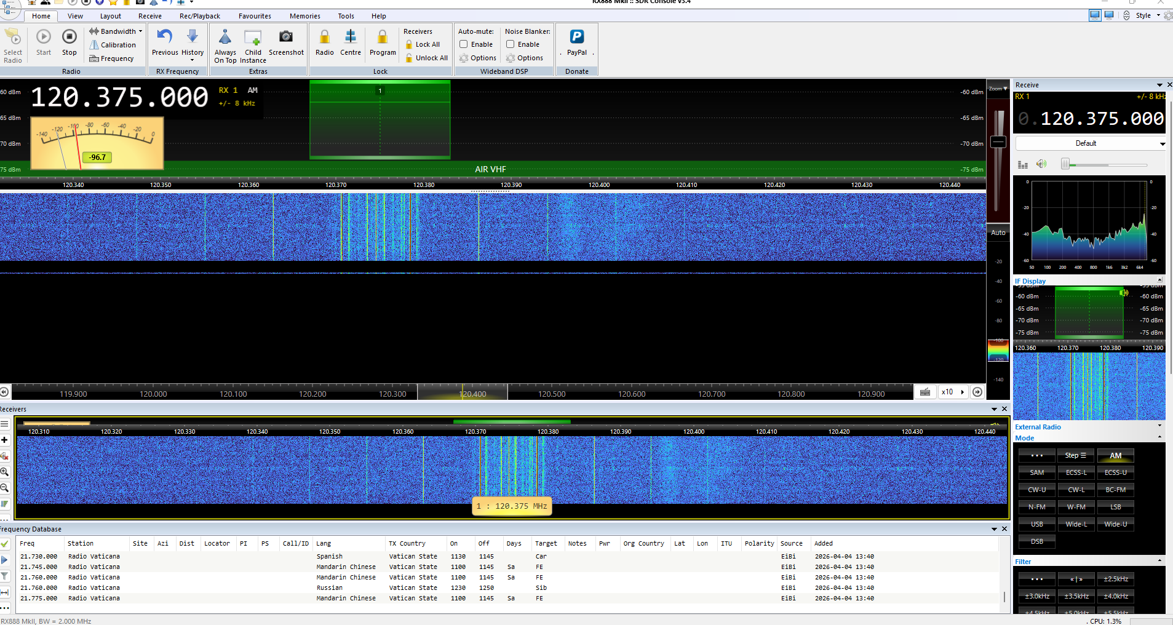Click the spectrum color gradient bar
1173x625 pixels.
coord(998,351)
